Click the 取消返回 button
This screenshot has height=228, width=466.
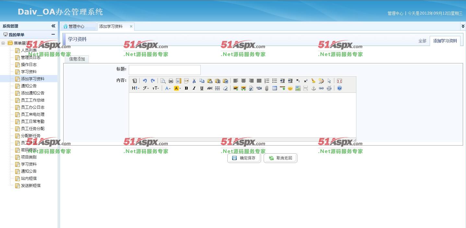click(x=281, y=158)
